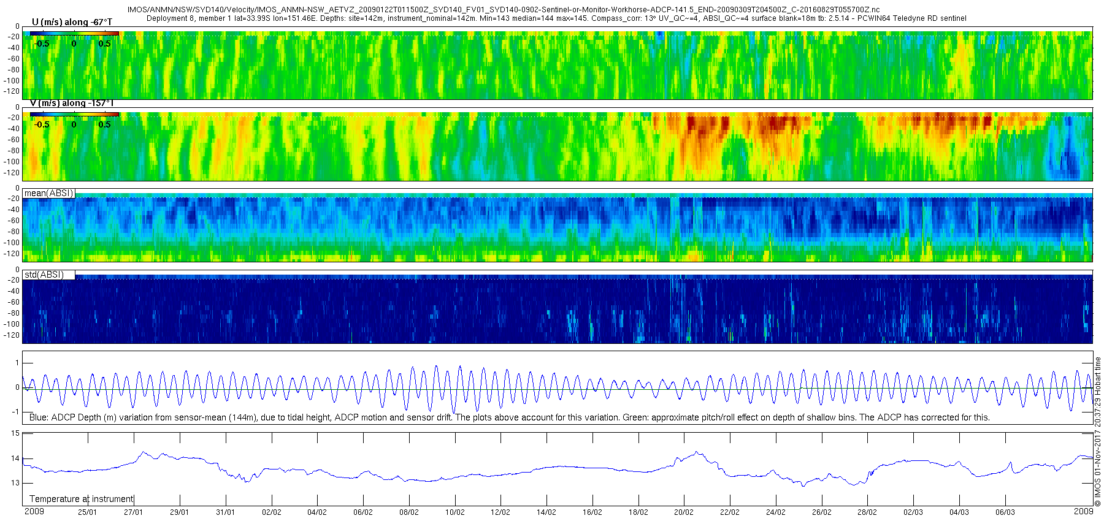
Task: Click the V velocity panel colorbar
Action: (74, 114)
